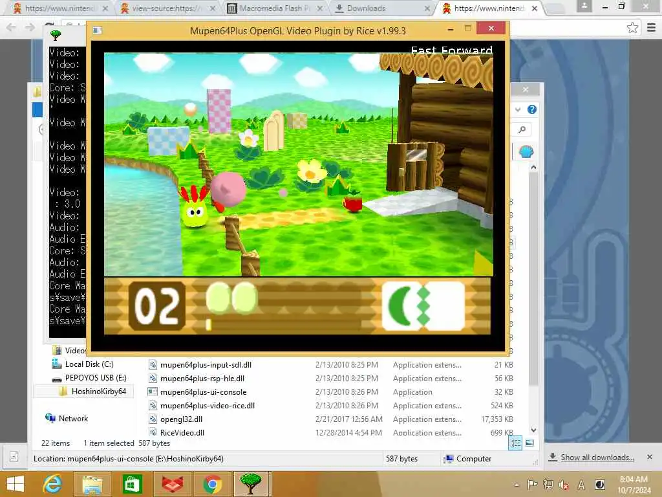
Task: Select file mupen64plus-input-sdl.dll
Action: [206, 365]
